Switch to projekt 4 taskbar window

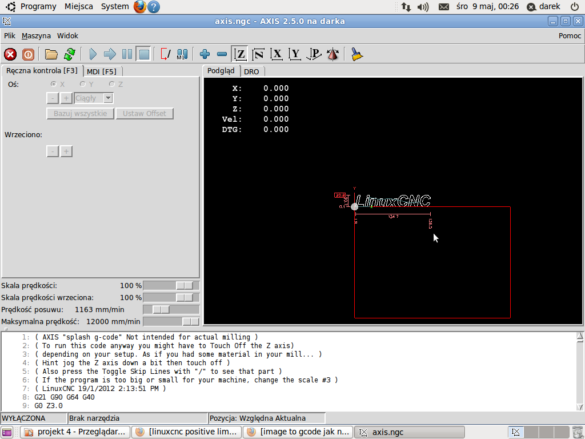75,432
